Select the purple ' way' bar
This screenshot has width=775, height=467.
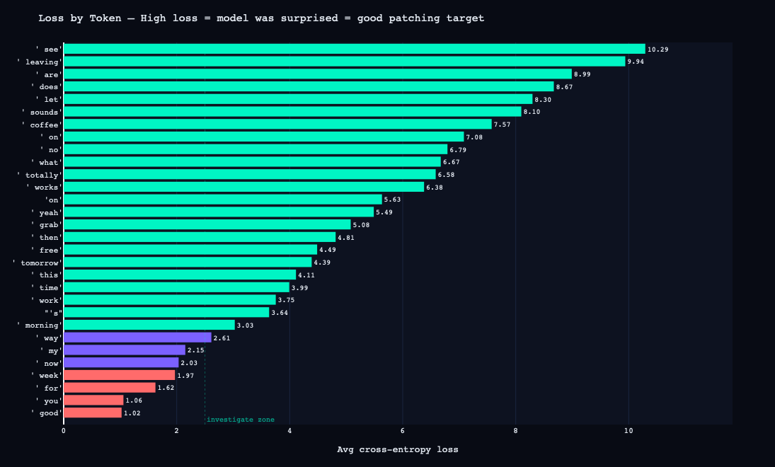pyautogui.click(x=137, y=338)
